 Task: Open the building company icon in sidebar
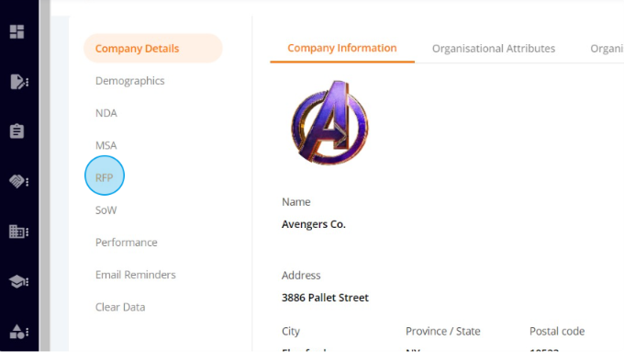click(x=18, y=232)
